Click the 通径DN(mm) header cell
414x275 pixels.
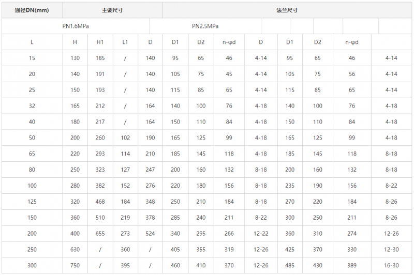click(x=32, y=10)
